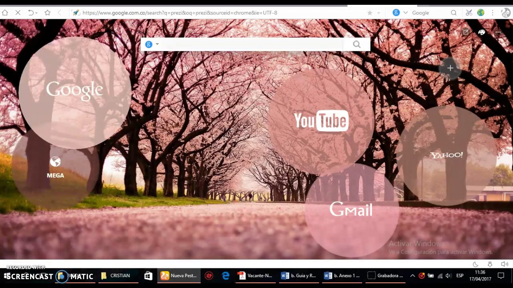
Task: Switch to the b. Guia y R... Word document
Action: tap(299, 276)
